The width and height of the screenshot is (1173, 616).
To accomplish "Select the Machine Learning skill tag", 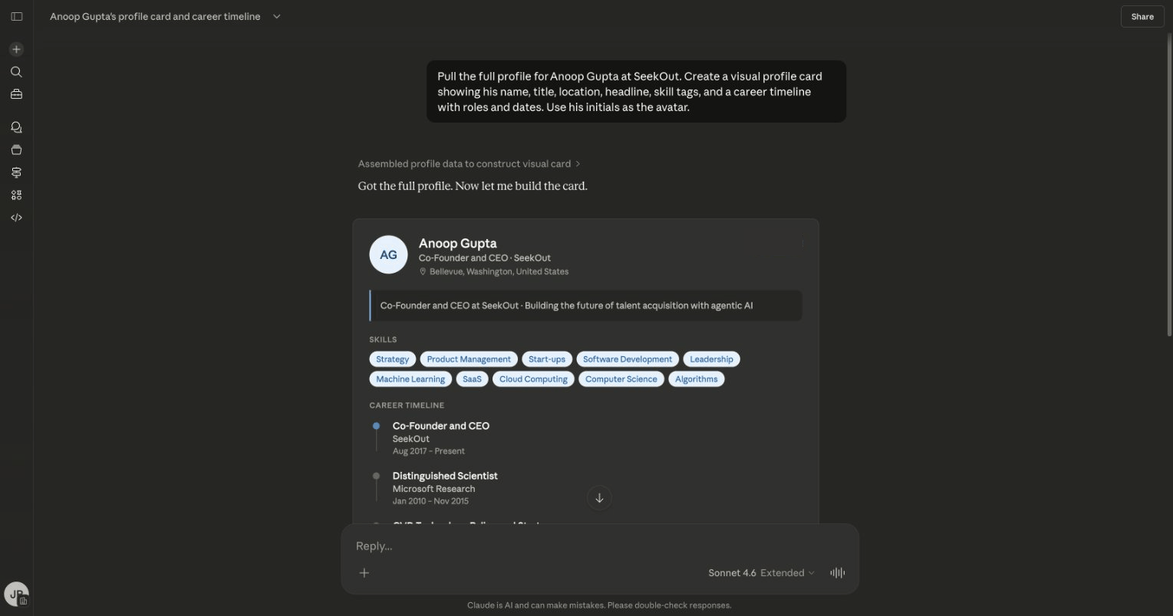I will (410, 378).
